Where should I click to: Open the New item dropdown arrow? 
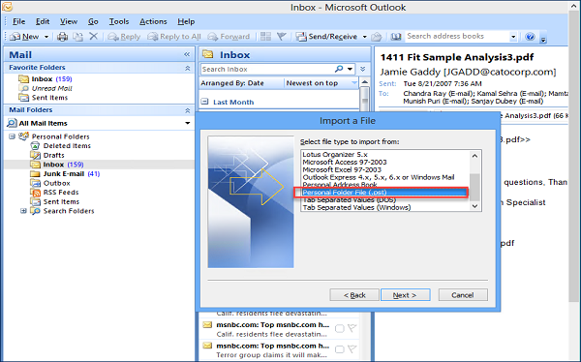click(x=46, y=37)
